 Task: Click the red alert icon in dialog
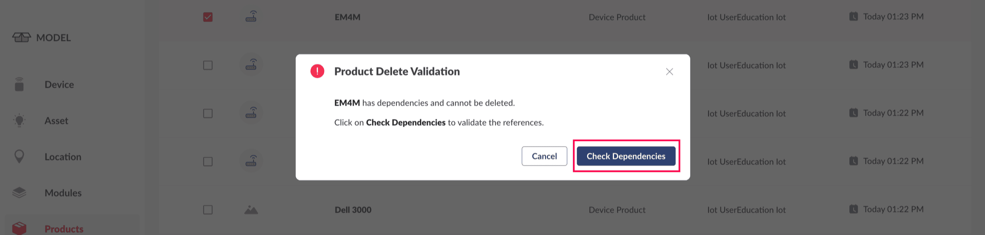317,71
